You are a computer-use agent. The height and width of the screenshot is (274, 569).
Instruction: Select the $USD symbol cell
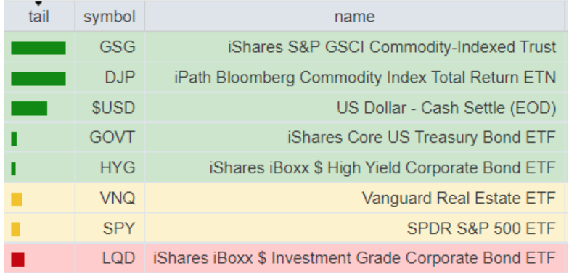(x=110, y=107)
